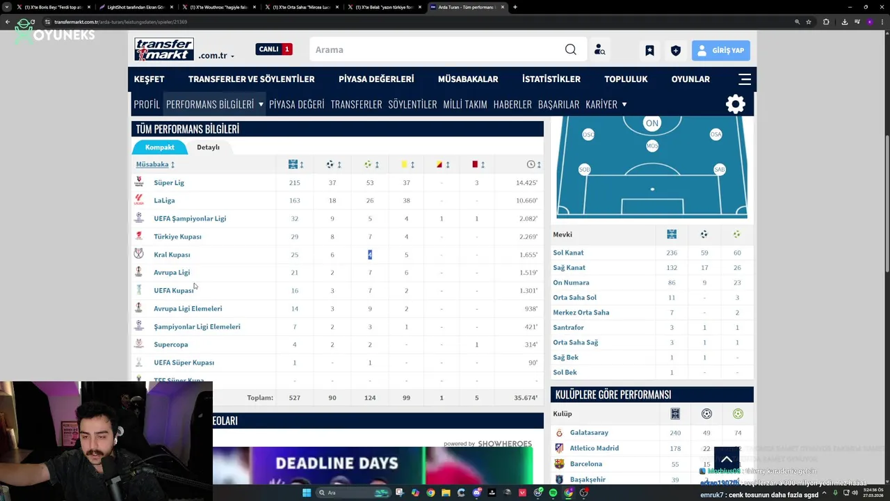Image resolution: width=890 pixels, height=501 pixels.
Task: Open the Söylentiler player tab
Action: click(x=413, y=104)
